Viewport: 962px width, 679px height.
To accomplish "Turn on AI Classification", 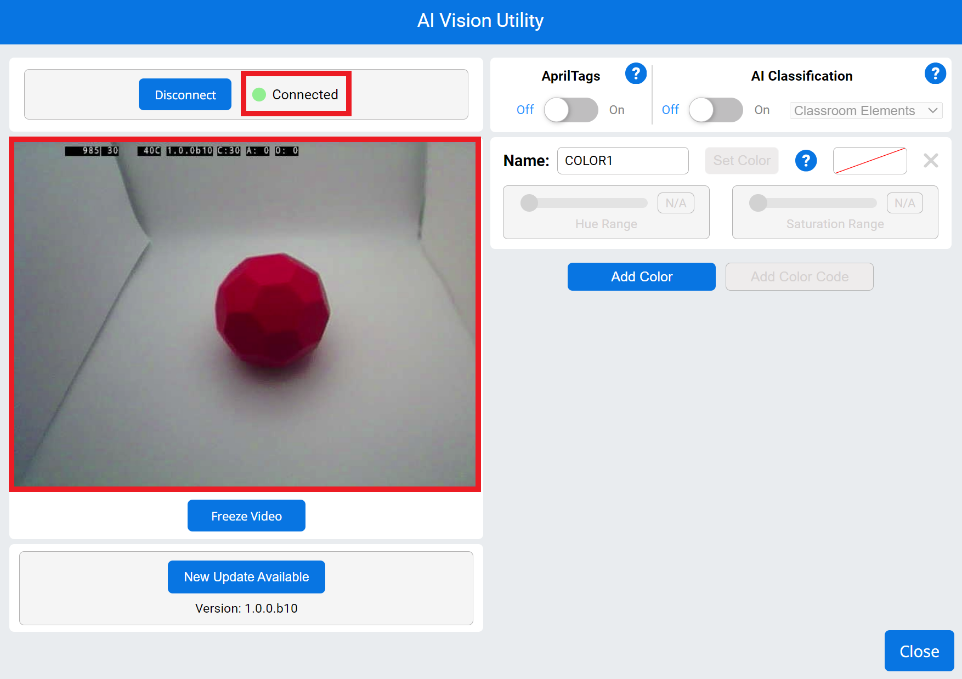I will click(716, 110).
